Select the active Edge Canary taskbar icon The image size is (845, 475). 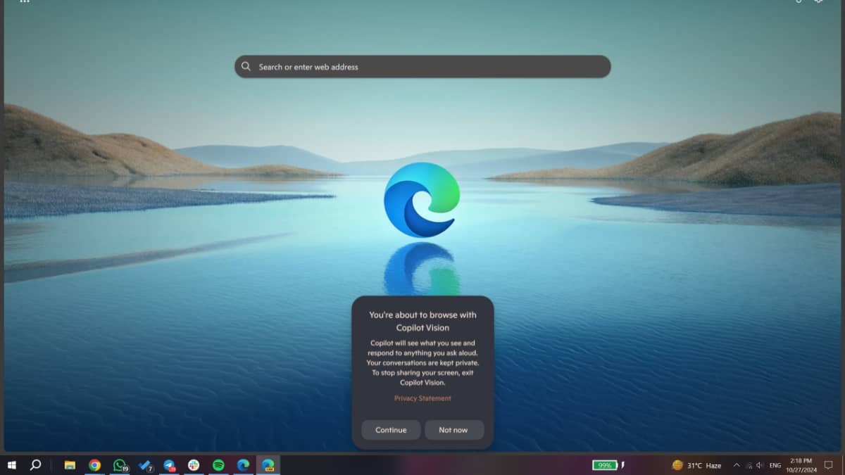[x=268, y=465]
